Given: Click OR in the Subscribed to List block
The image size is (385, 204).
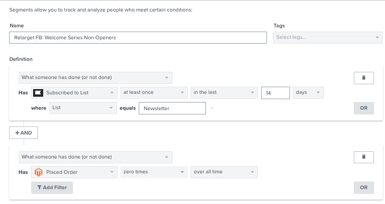Looking at the screenshot, I should (x=363, y=108).
